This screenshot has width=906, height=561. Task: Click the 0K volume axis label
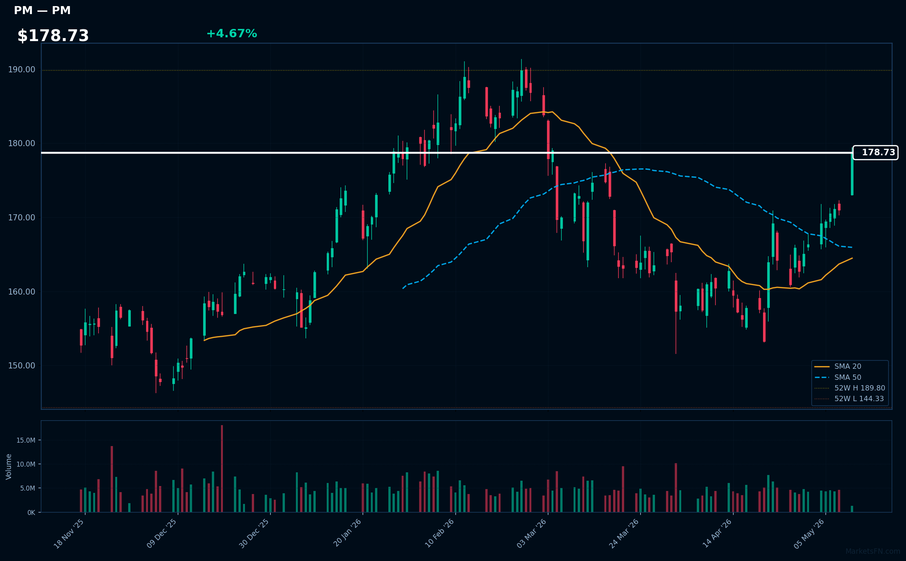[x=31, y=513]
